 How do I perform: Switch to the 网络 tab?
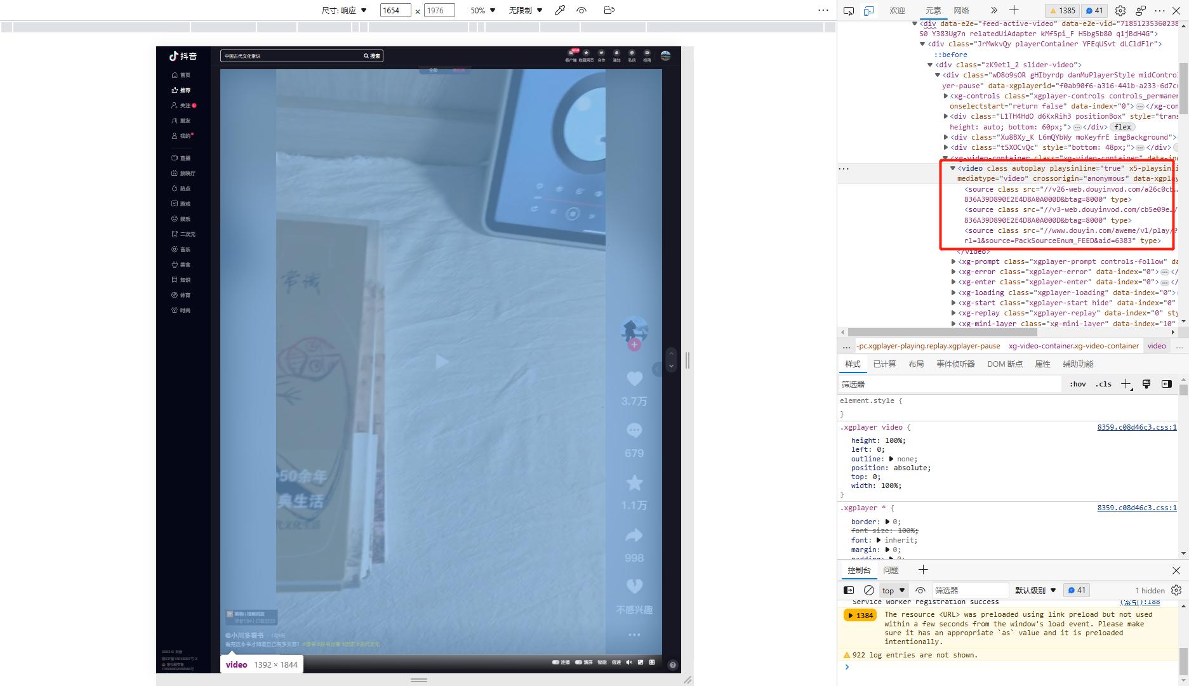(x=961, y=10)
